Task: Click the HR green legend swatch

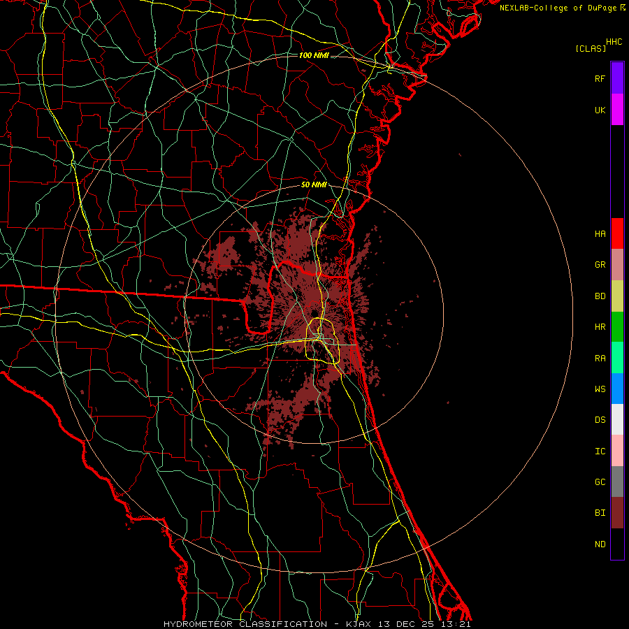Action: [x=617, y=327]
